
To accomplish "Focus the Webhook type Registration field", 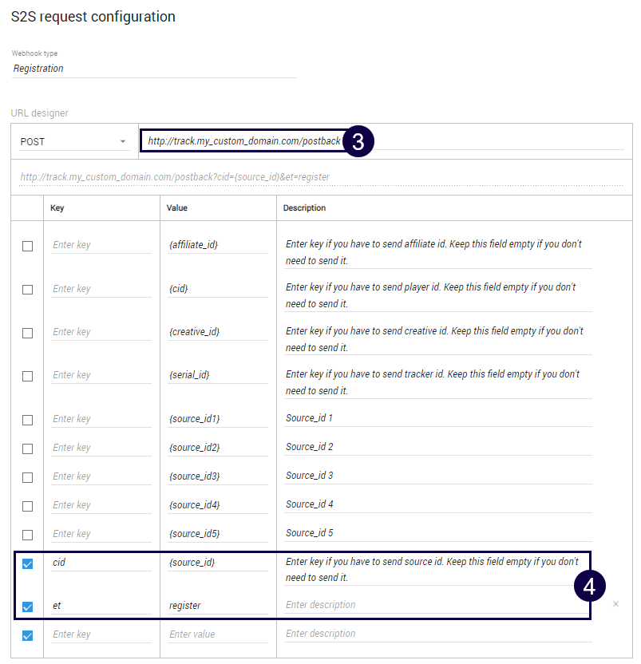I will (x=153, y=69).
